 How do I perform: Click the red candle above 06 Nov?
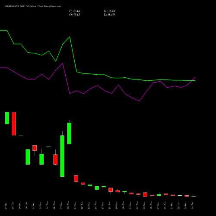tap(55, 159)
